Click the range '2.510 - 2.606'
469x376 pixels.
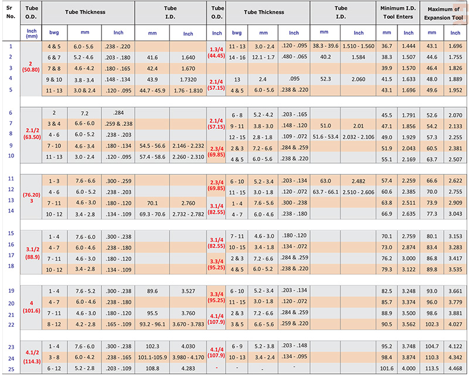point(358,192)
